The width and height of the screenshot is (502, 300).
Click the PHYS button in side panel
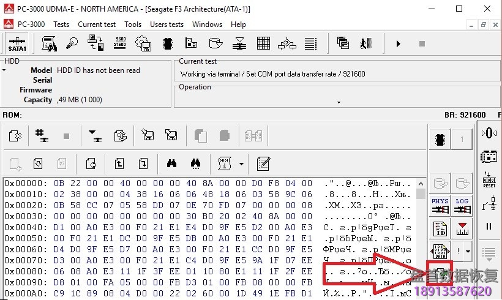[x=440, y=206]
